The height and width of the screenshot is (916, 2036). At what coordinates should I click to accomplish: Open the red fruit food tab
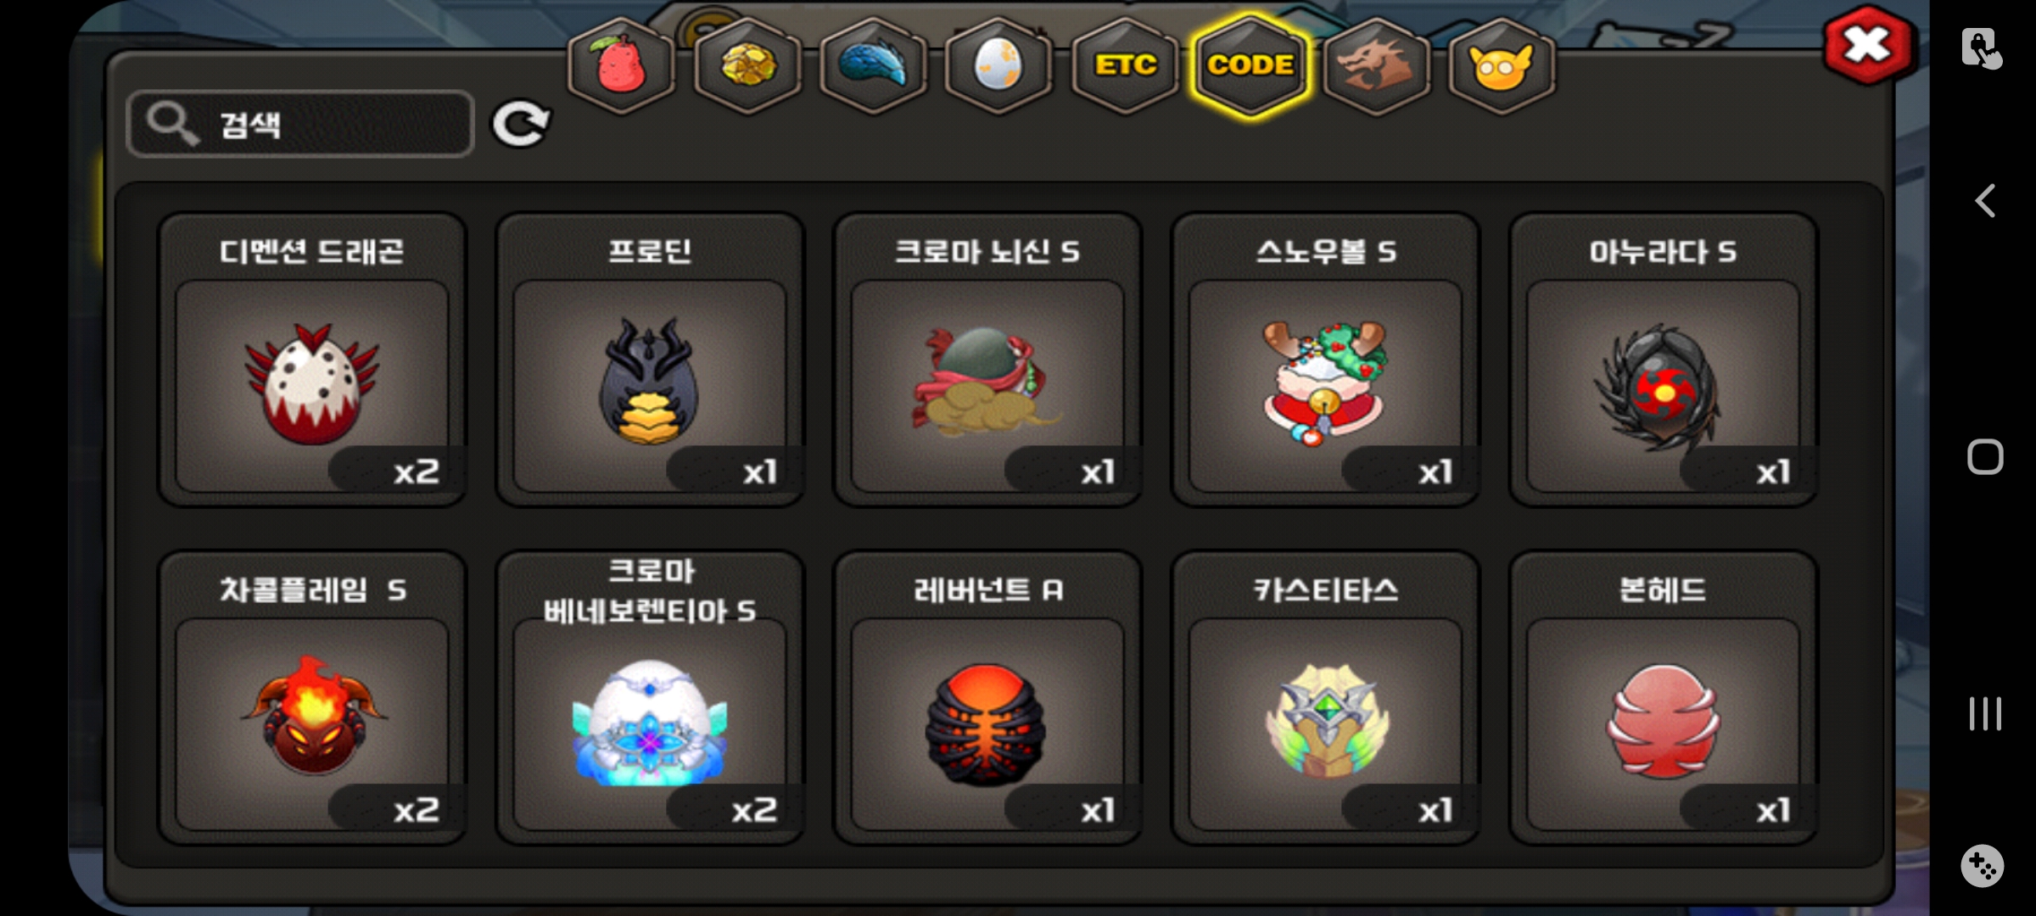(622, 66)
